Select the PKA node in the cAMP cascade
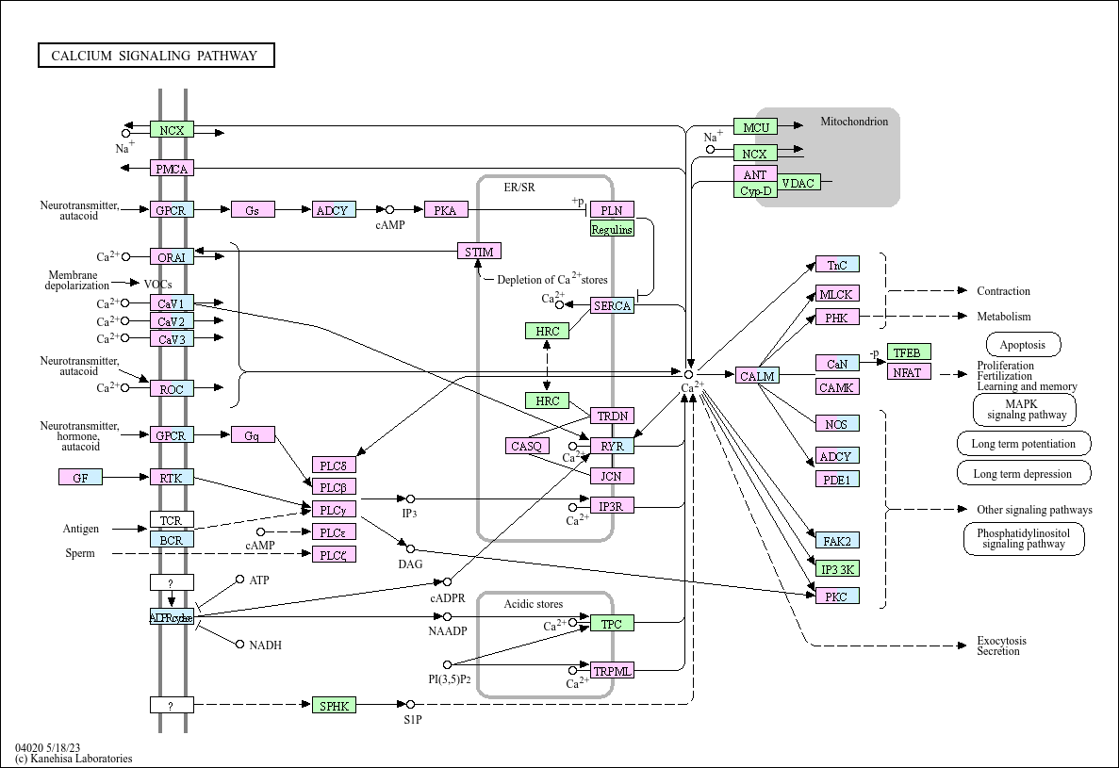 click(445, 210)
